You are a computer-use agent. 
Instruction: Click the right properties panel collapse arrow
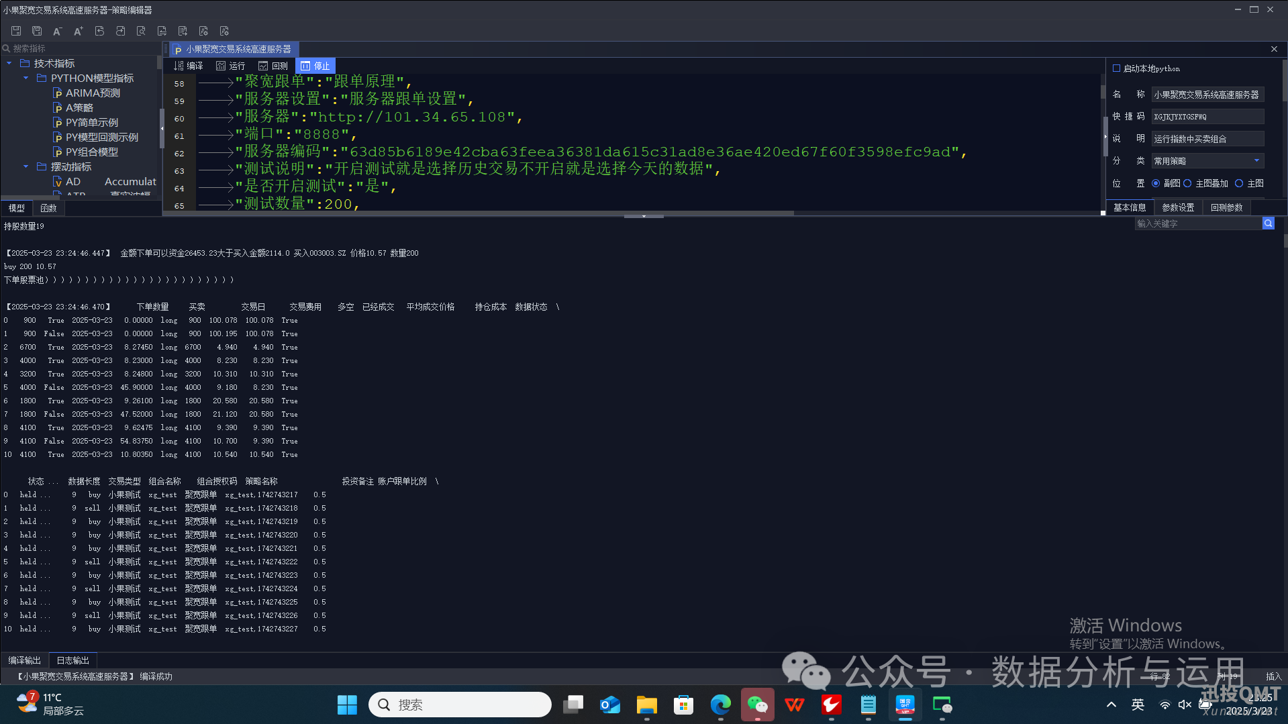(1105, 136)
